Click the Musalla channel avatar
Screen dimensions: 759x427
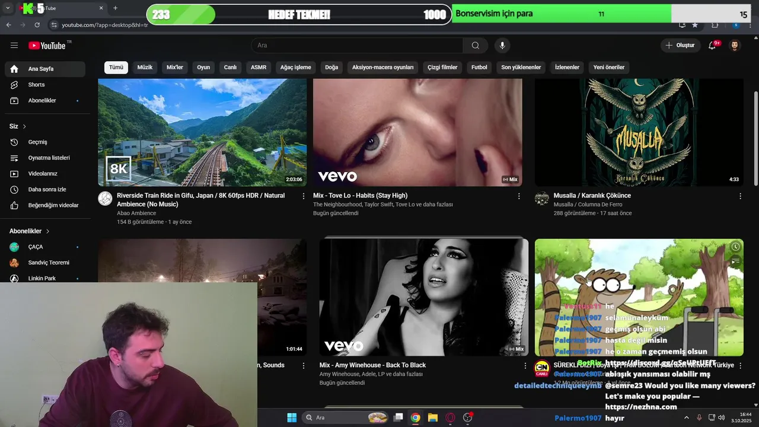[x=542, y=199]
